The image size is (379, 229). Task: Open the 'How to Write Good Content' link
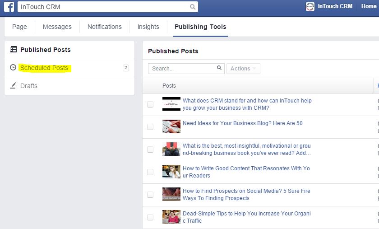[246, 172]
